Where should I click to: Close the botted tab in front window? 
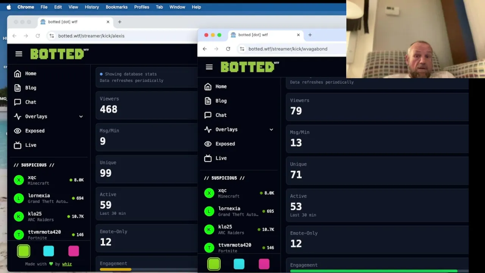pyautogui.click(x=298, y=35)
